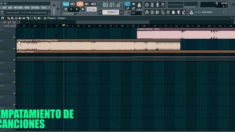Enable wait for input before recording
This screenshot has width=235, height=132.
tap(73, 4)
